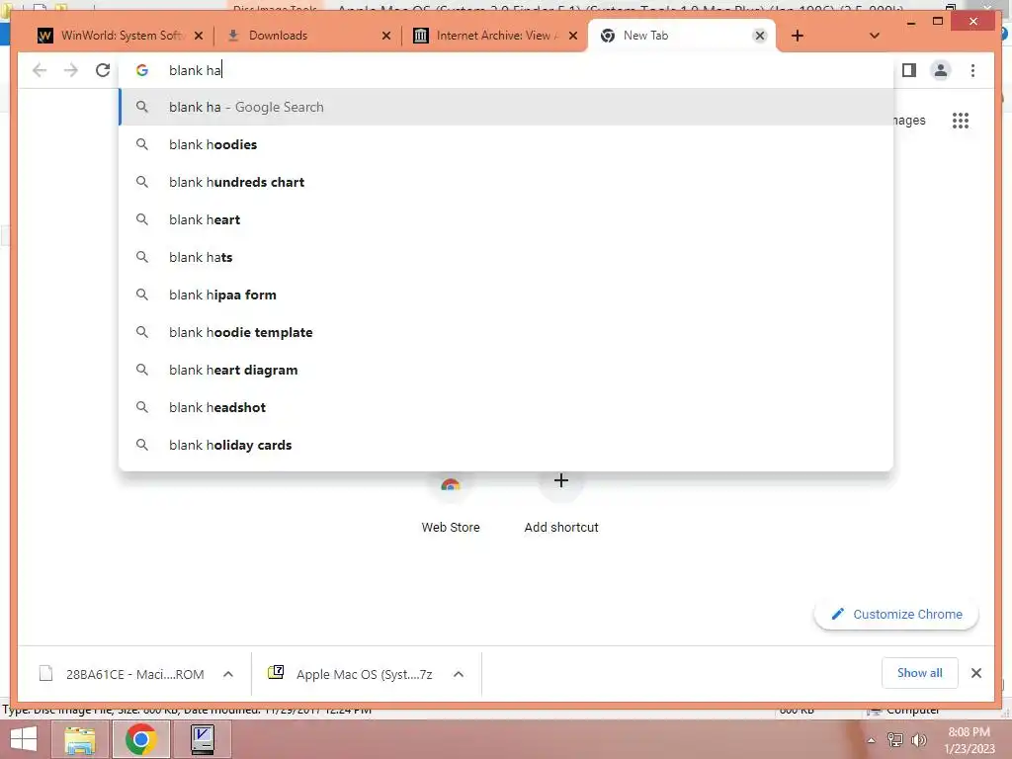Viewport: 1012px width, 759px height.
Task: Click the Add shortcut plus icon
Action: point(561,480)
